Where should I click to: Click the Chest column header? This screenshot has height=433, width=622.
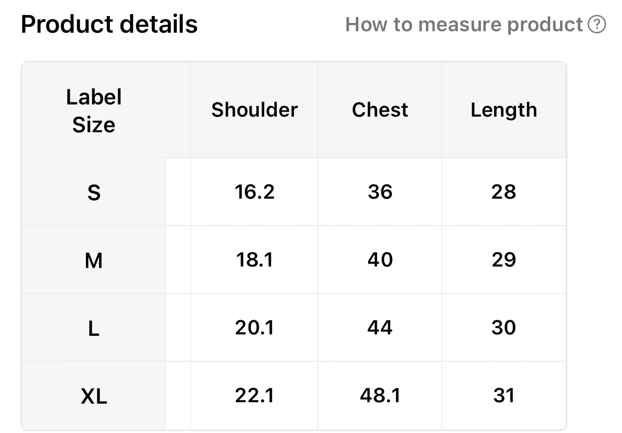tap(380, 110)
